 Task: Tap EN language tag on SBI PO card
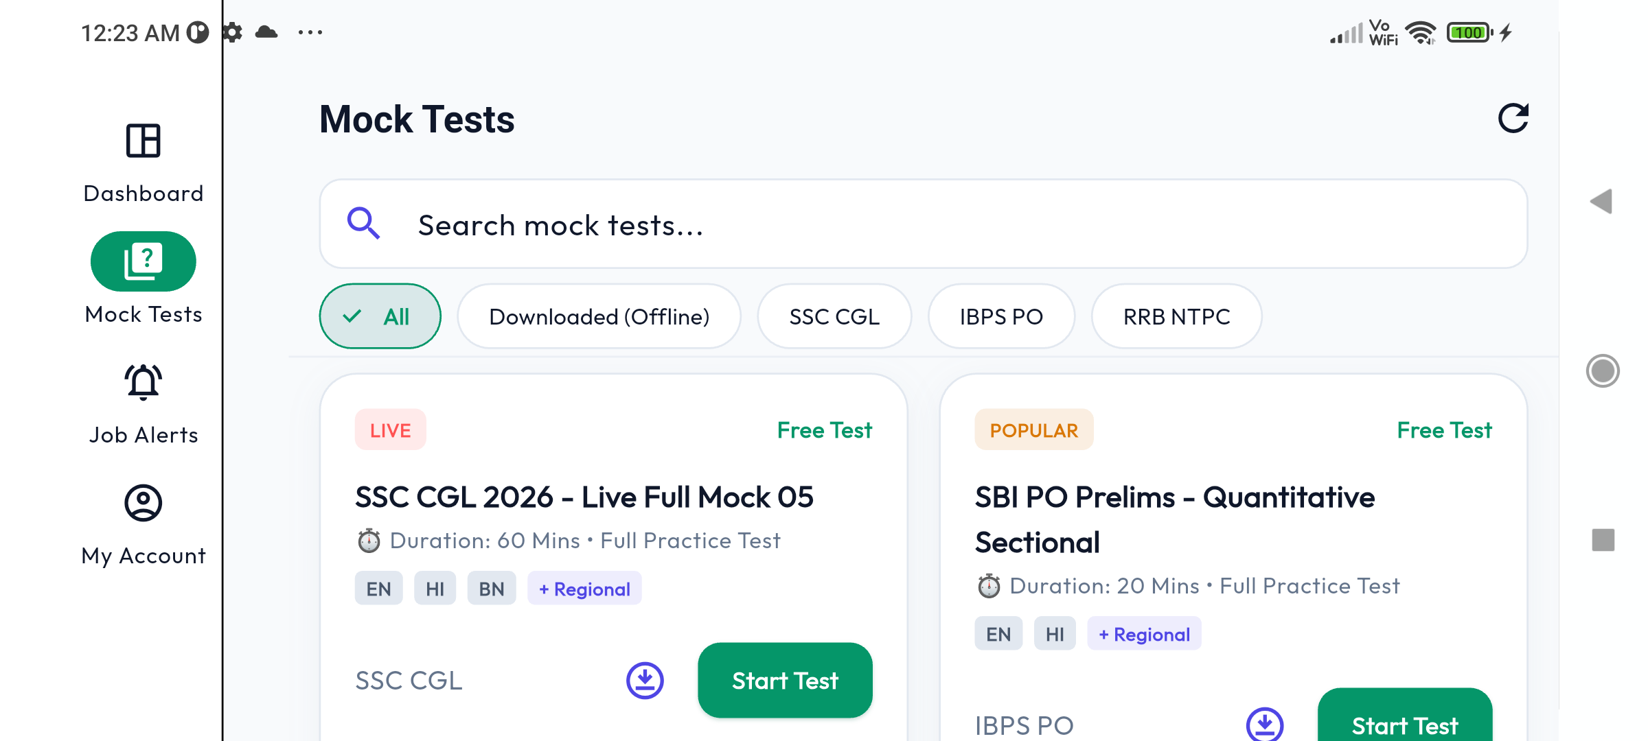998,634
